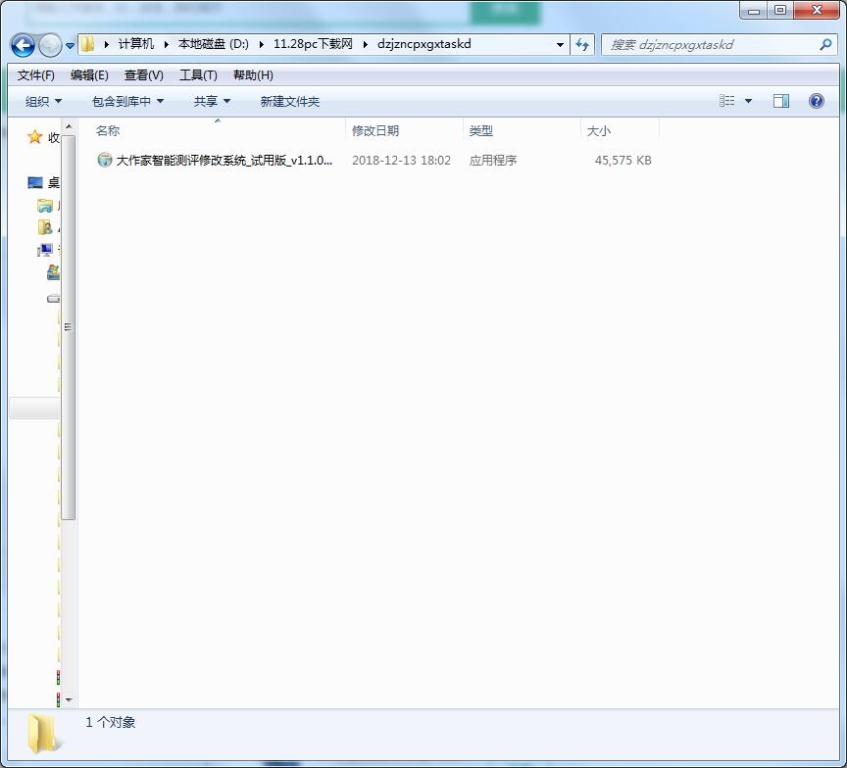Viewport: 847px width, 768px height.
Task: Select file 大作家智能测评修改系统_试用版_v1.1.0...
Action: [x=224, y=161]
